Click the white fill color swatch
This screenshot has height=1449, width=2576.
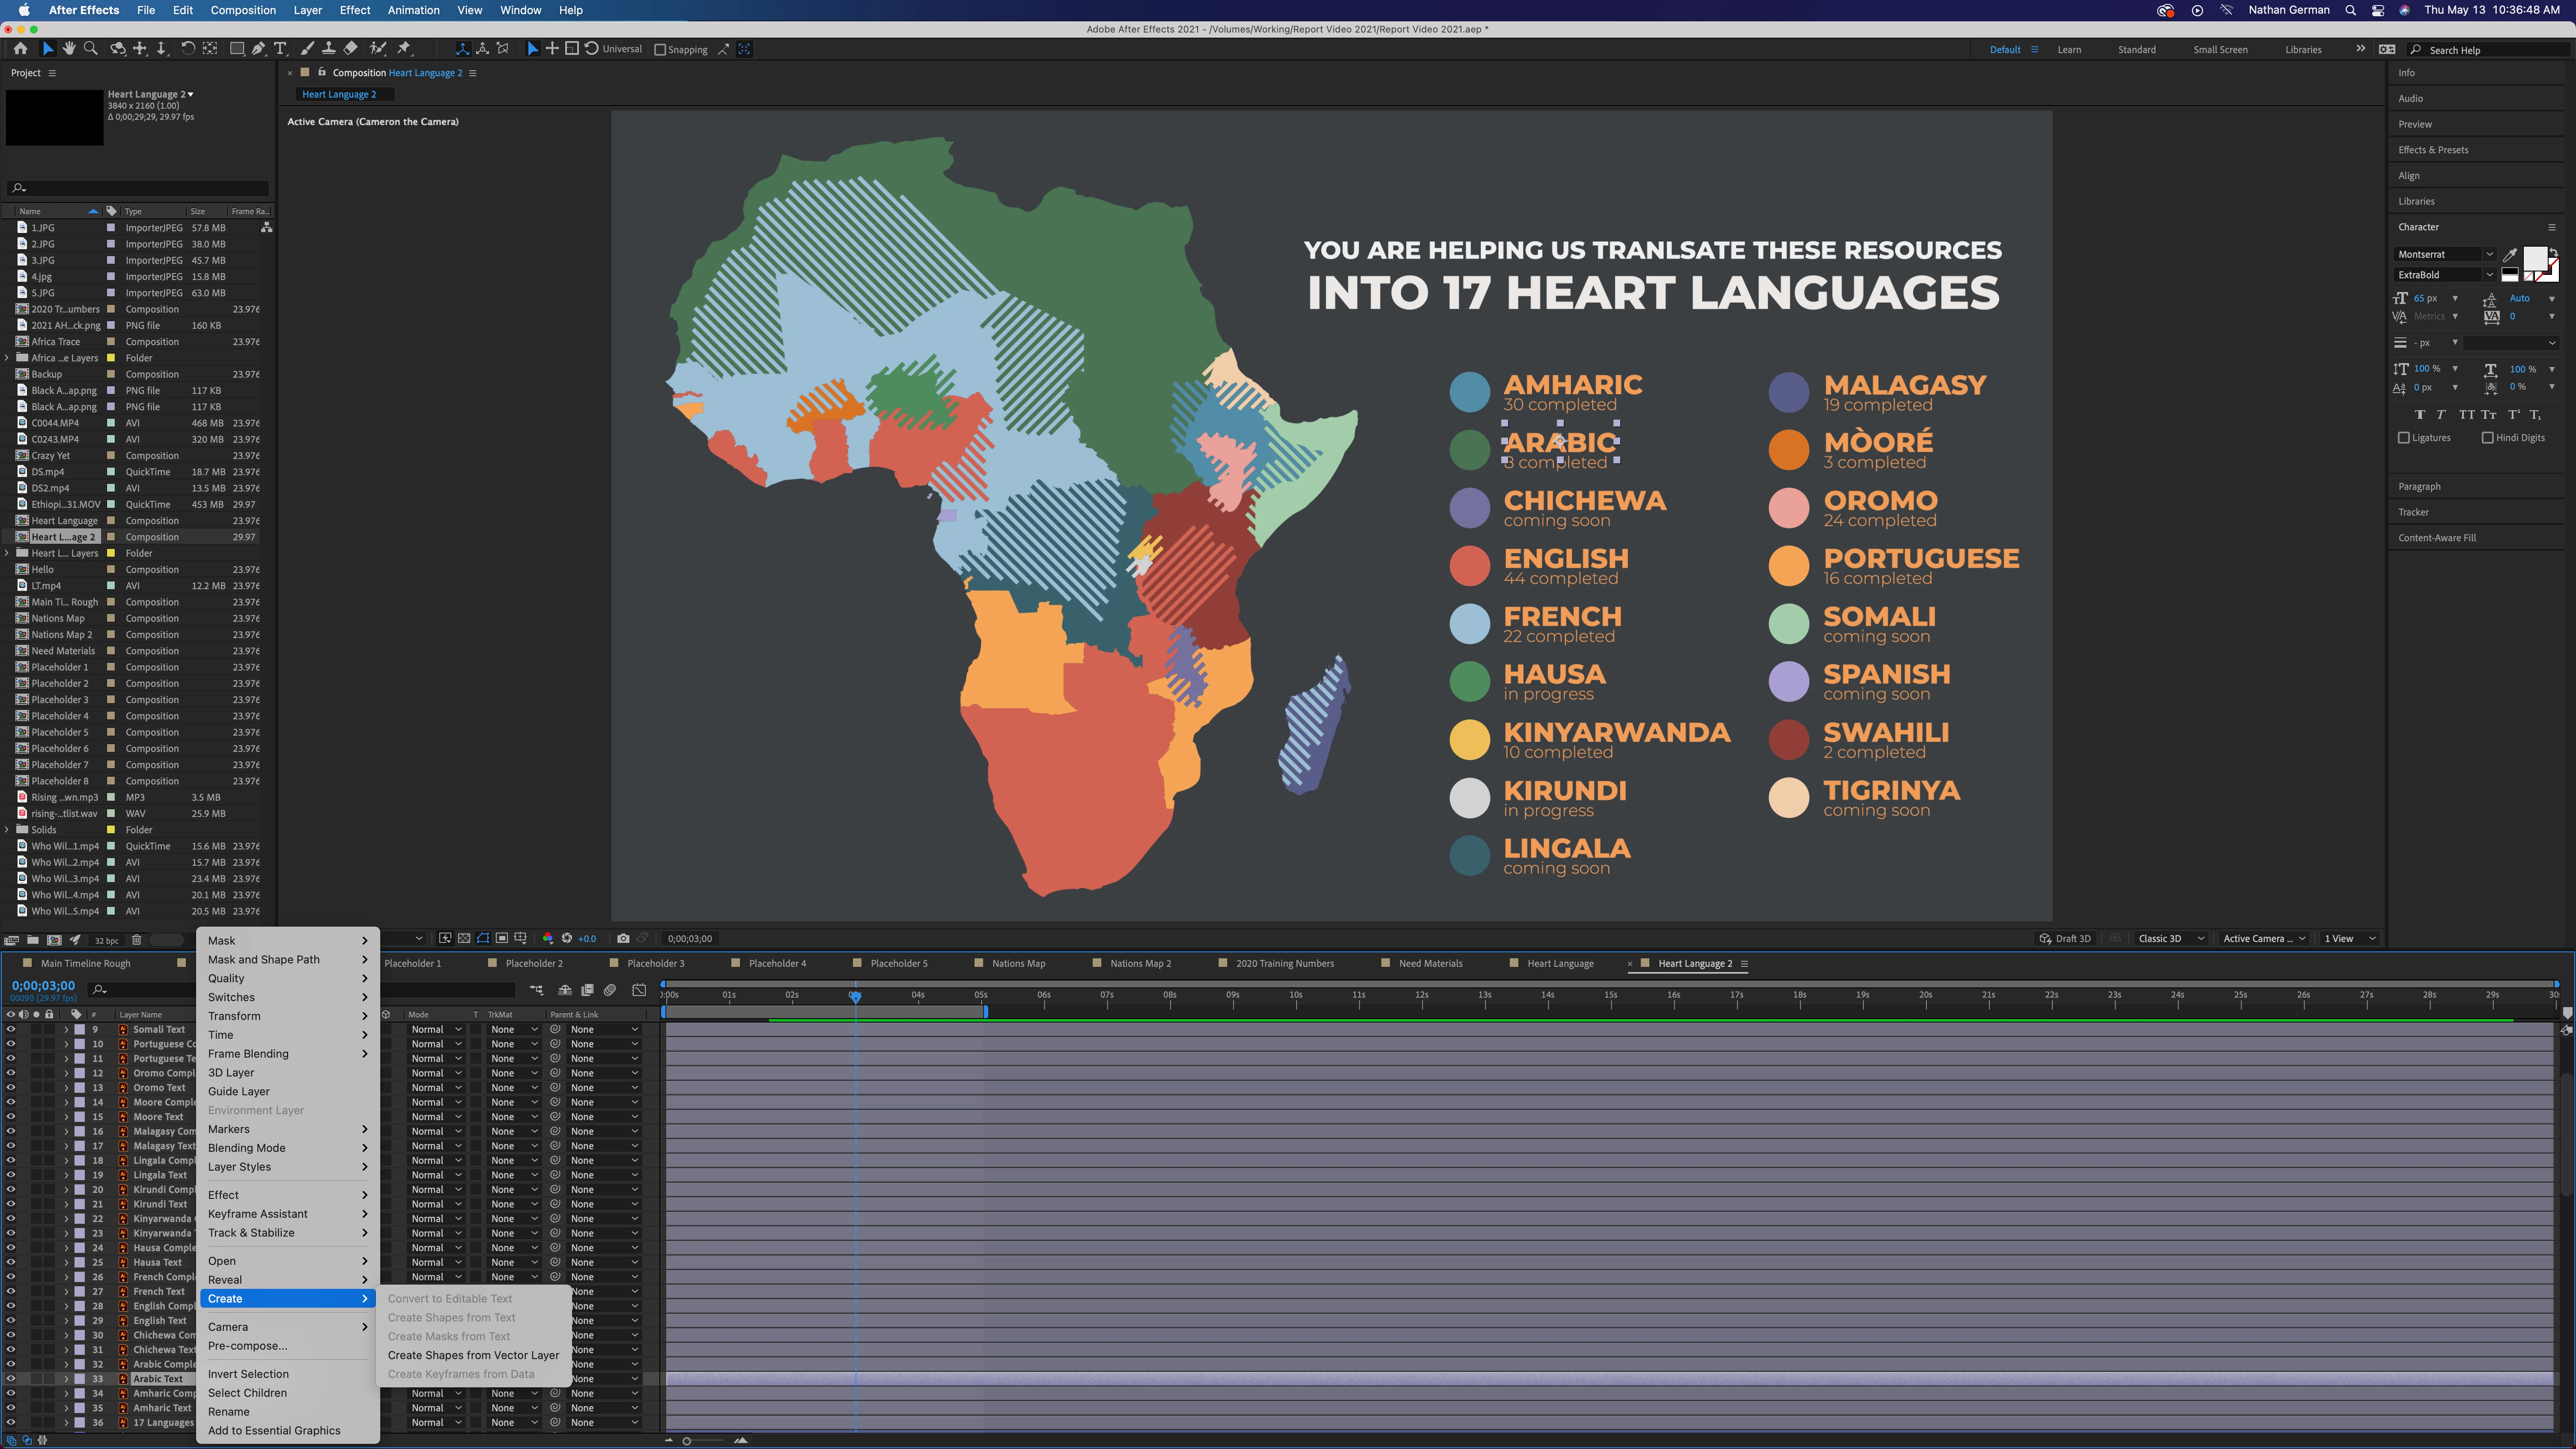coord(2534,259)
